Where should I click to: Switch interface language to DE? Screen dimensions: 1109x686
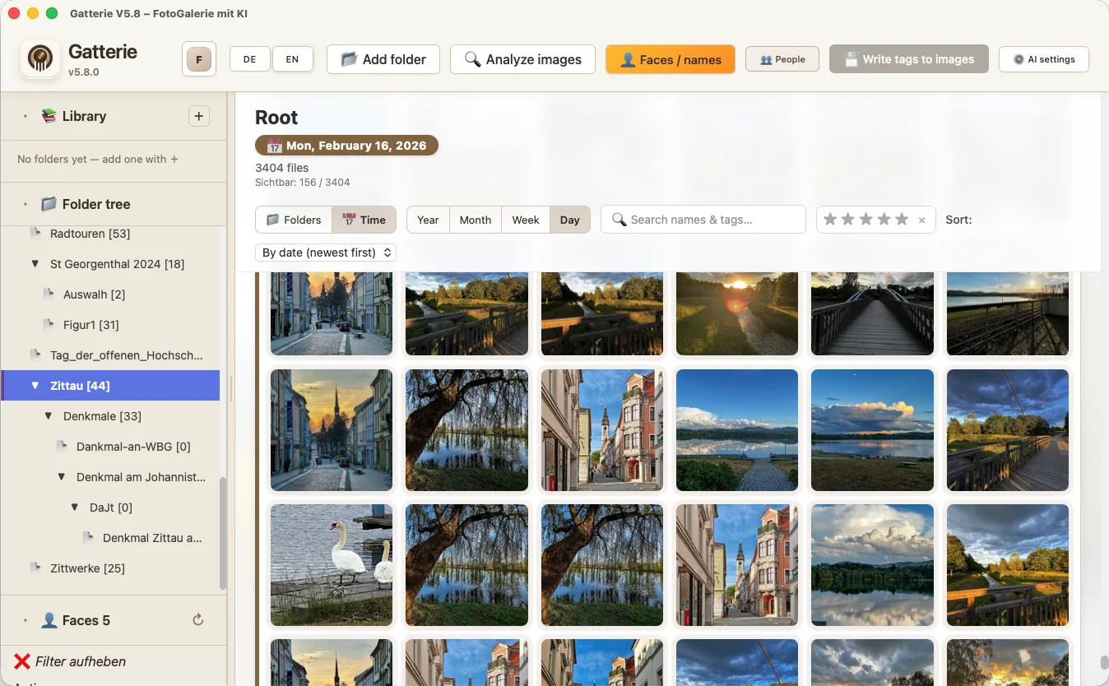coord(249,59)
